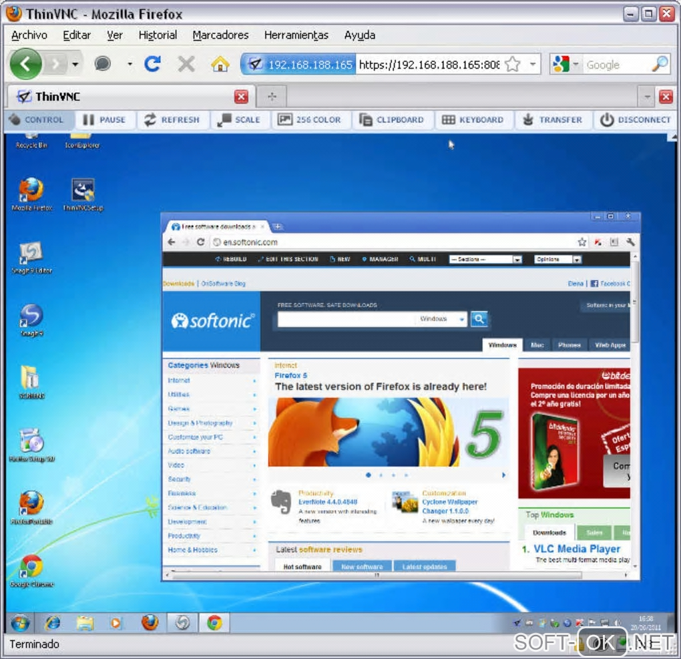Viewport: 681px width, 659px height.
Task: Open the Sections dropdown on Softonic bar
Action: click(x=485, y=259)
